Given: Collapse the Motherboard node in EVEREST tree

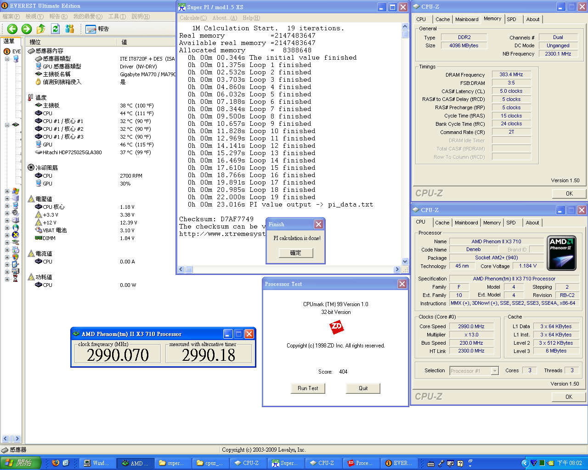Looking at the screenshot, I should pyautogui.click(x=7, y=125).
